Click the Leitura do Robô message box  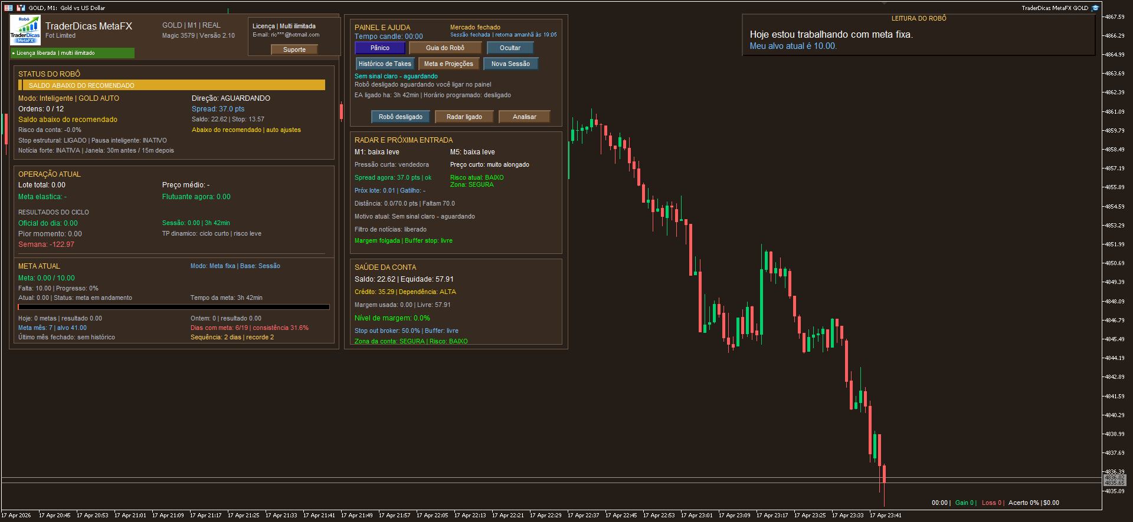(918, 35)
